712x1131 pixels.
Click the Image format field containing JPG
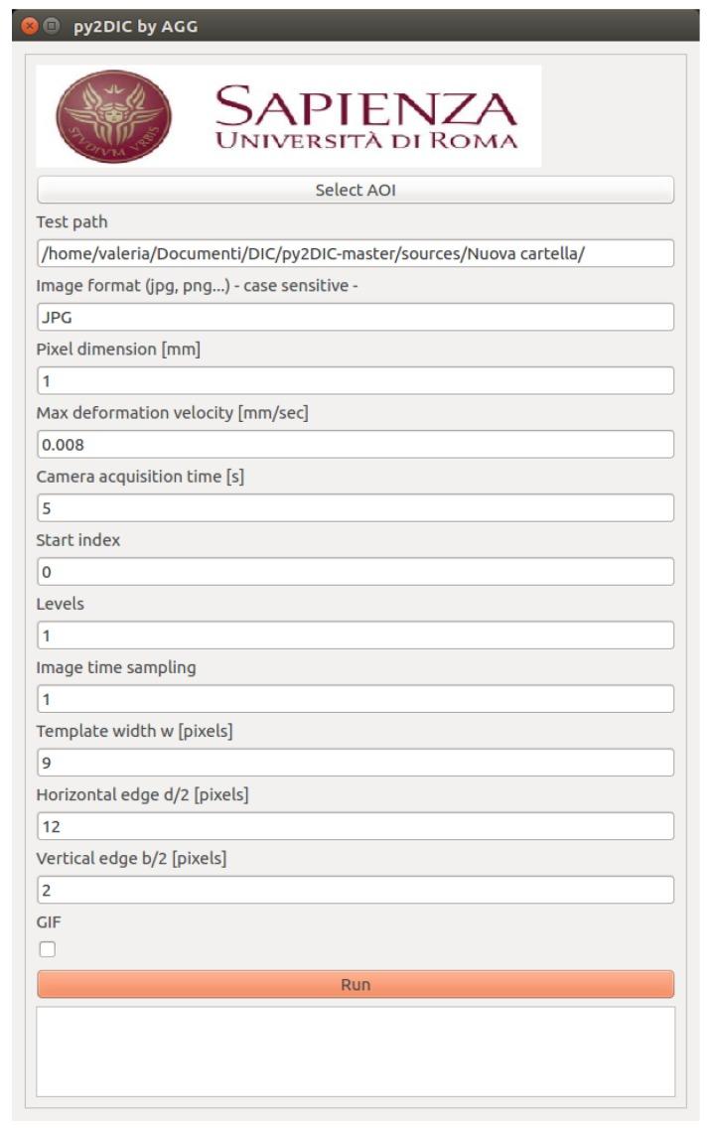[x=356, y=317]
